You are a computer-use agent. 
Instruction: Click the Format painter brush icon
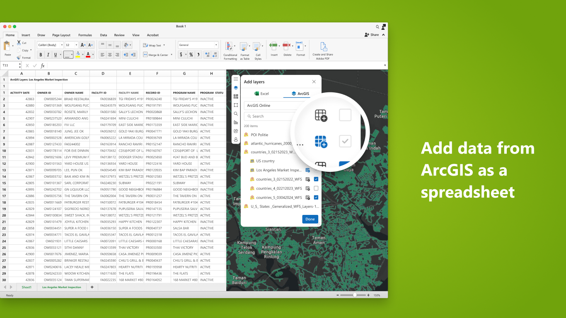tap(19, 58)
